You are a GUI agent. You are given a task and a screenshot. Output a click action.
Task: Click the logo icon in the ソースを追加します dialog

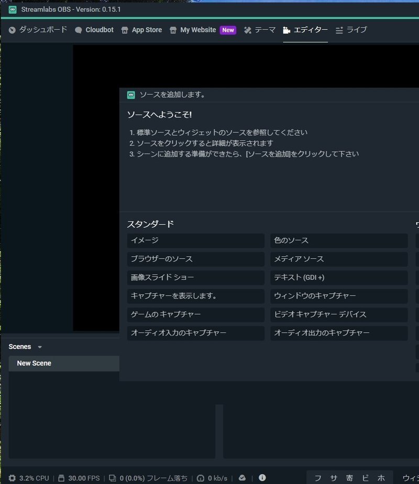pyautogui.click(x=131, y=95)
